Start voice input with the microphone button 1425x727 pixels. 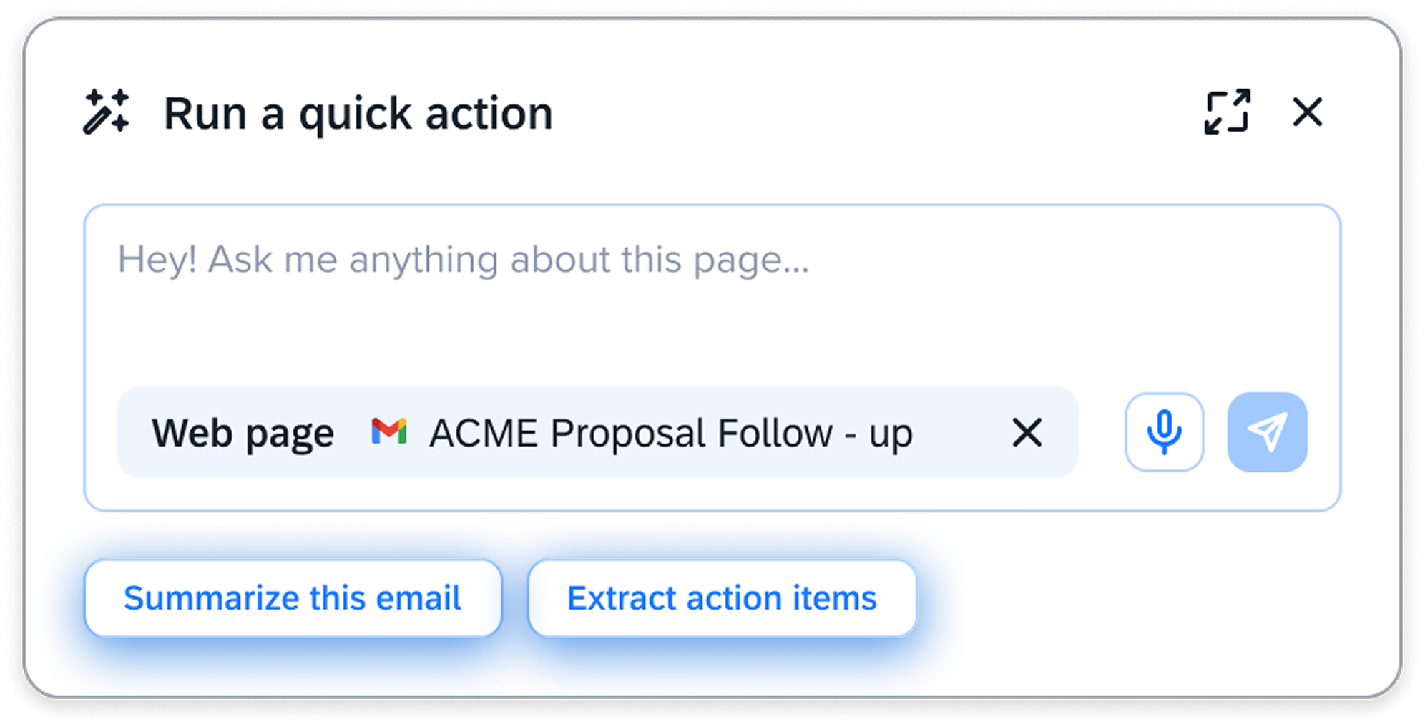click(x=1164, y=432)
